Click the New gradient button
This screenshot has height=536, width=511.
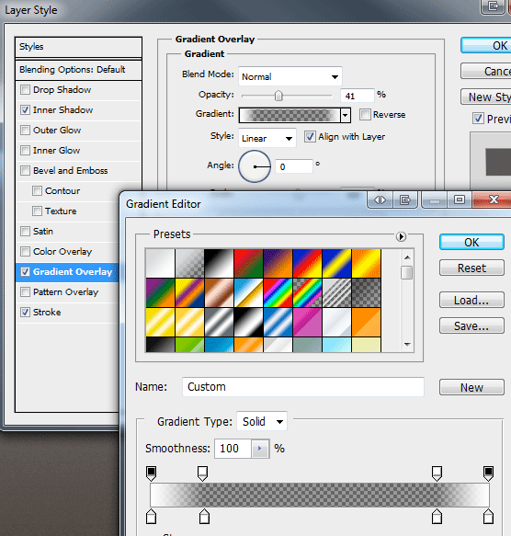[471, 387]
